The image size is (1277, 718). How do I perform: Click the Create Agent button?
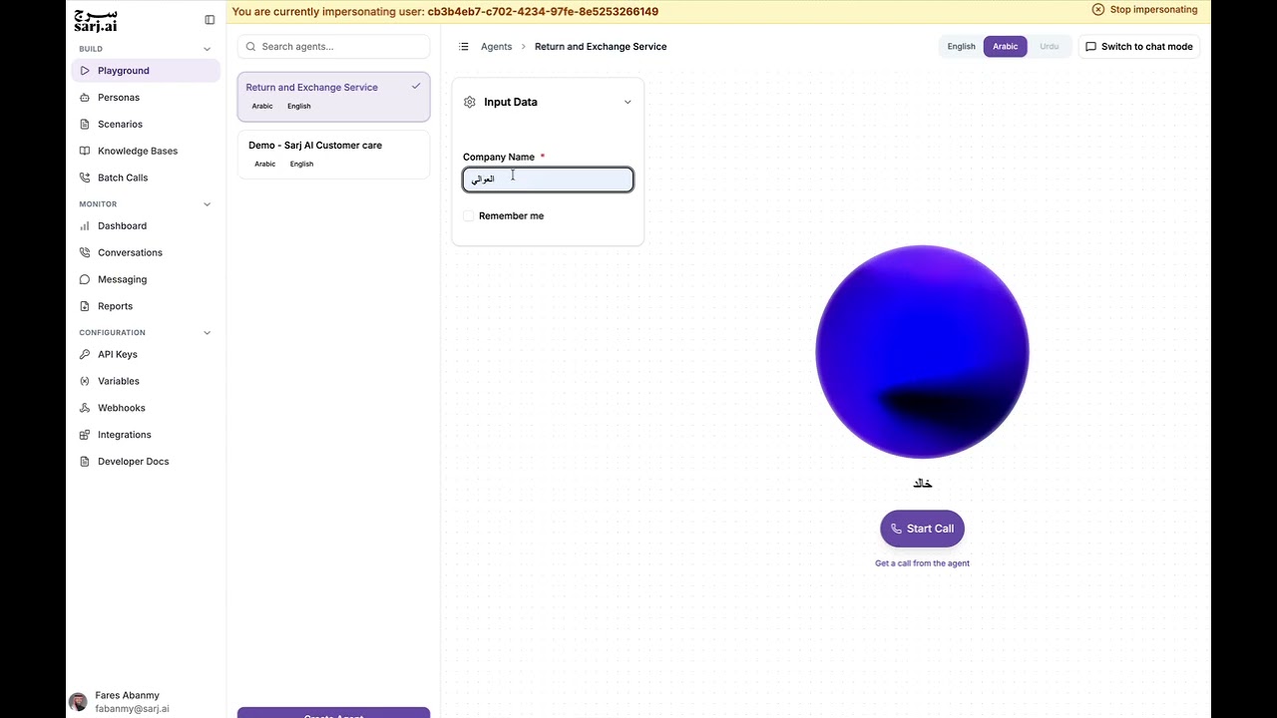333,713
